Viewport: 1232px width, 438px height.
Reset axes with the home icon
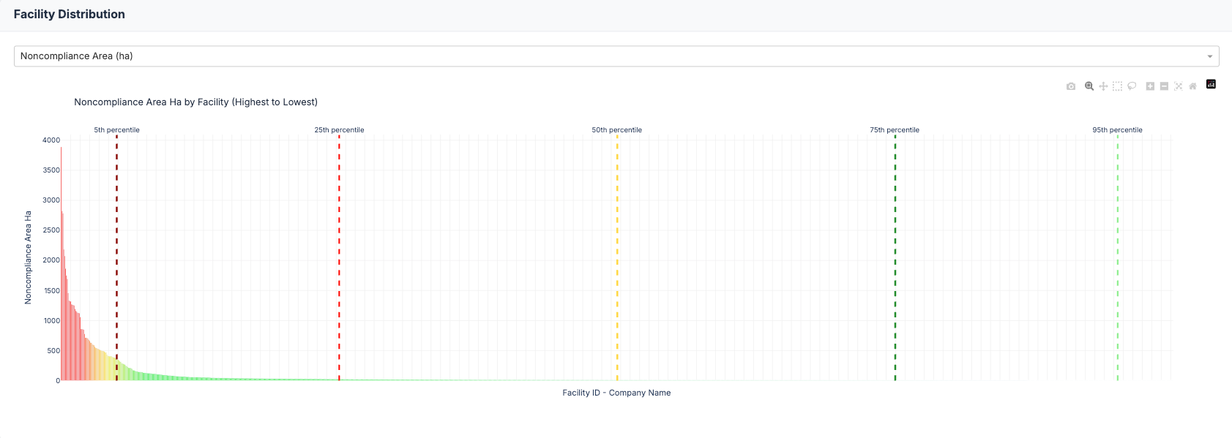click(x=1192, y=86)
